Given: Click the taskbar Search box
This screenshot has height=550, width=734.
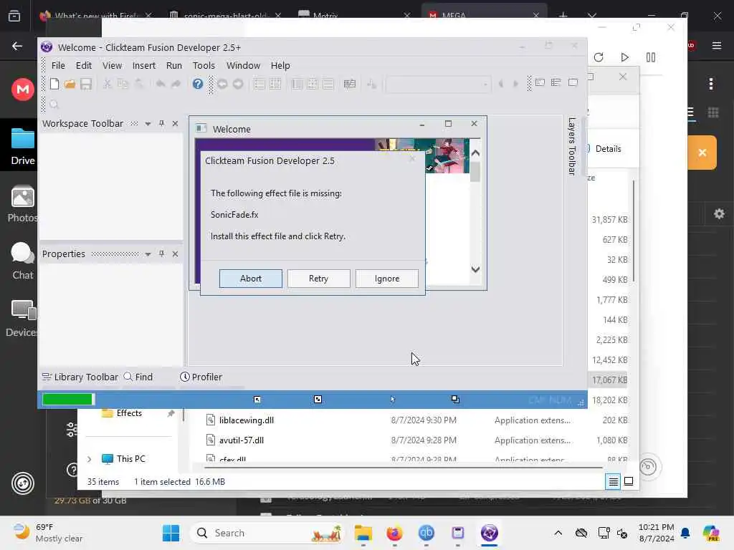Looking at the screenshot, I should 268,533.
